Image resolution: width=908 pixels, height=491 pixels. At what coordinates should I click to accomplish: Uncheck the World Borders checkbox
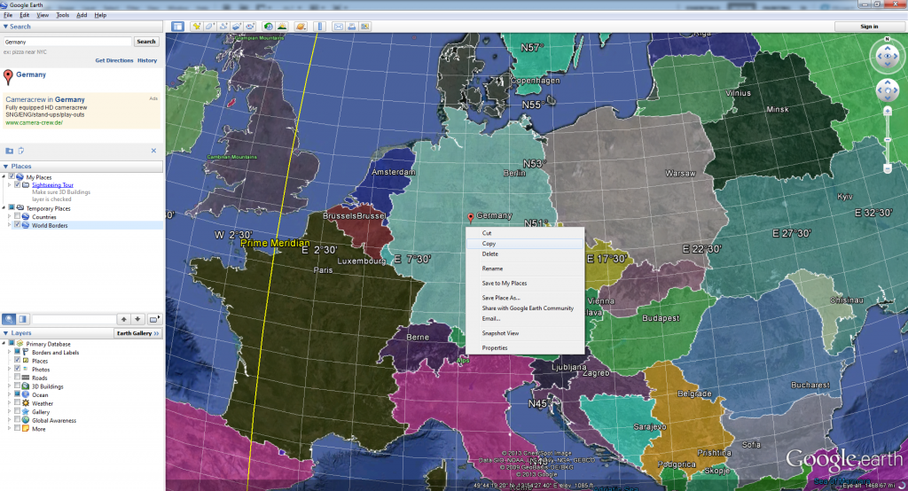pos(18,224)
